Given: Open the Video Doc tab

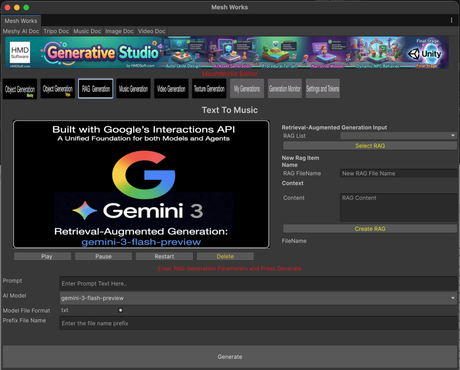Looking at the screenshot, I should pos(152,31).
